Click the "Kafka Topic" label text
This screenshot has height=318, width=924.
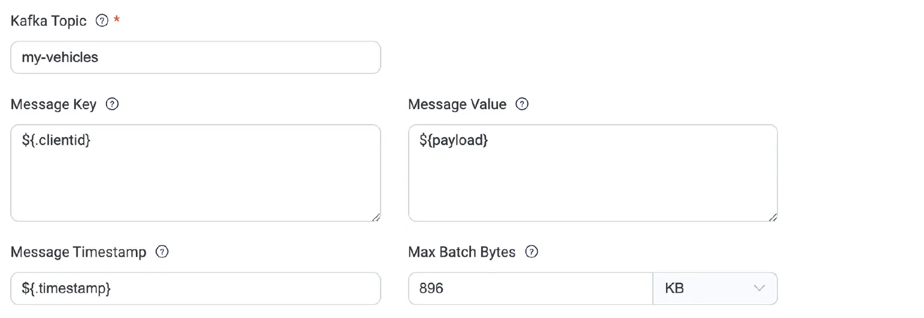point(49,21)
